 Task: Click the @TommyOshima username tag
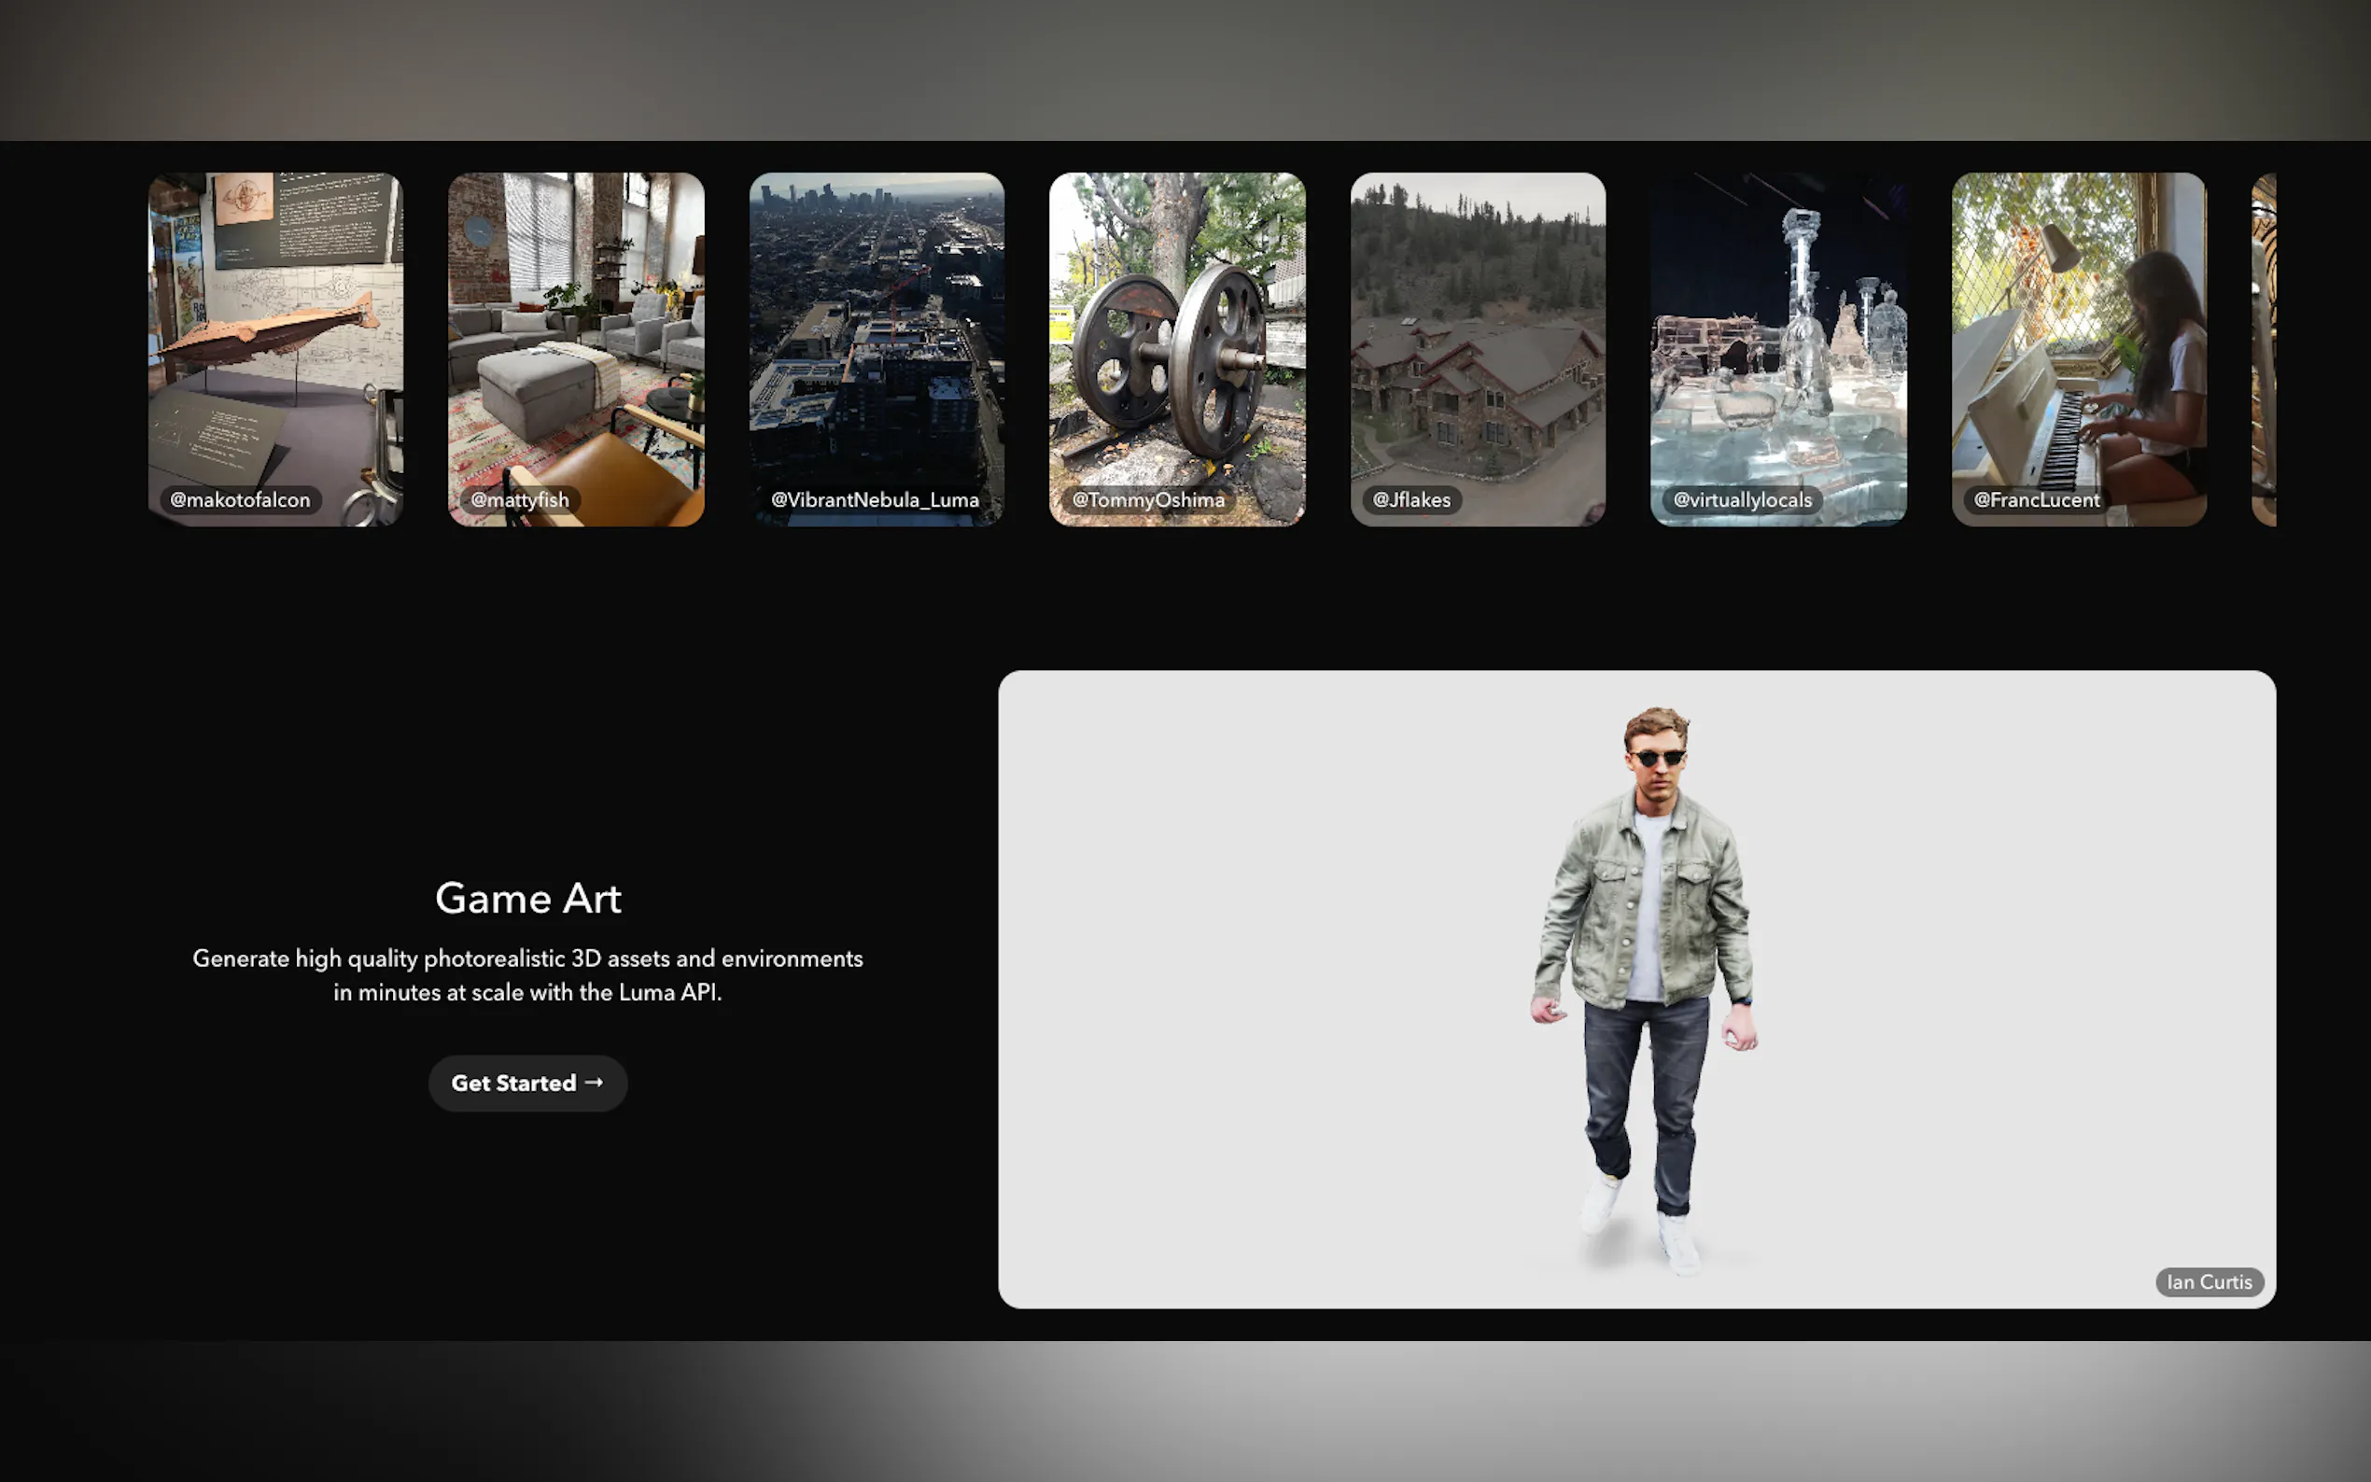1148,500
